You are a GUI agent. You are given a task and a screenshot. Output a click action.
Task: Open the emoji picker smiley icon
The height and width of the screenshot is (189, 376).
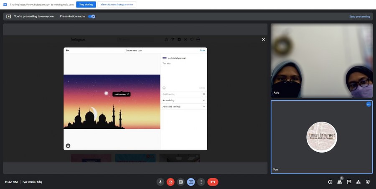164,88
